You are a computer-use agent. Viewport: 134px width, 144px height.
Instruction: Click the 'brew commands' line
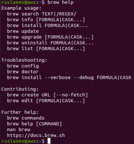click(26, 118)
